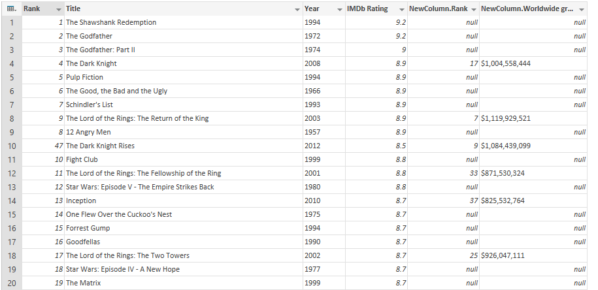
Task: Select the Title column header
Action: click(176, 9)
